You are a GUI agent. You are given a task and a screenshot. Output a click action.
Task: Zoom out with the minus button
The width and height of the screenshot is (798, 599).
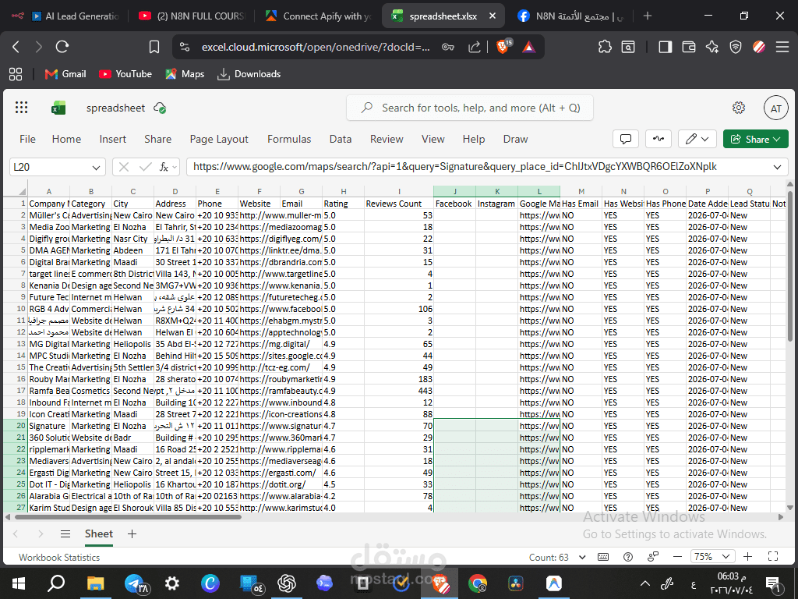click(677, 557)
